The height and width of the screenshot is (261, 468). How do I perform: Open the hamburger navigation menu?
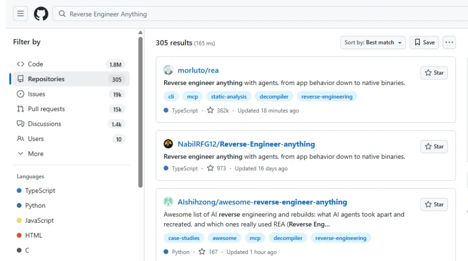coord(20,14)
